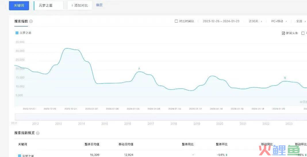Image resolution: width=307 pixels, height=157 pixels.
Task: Click the 整体日均值 column header
Action: click(x=92, y=144)
